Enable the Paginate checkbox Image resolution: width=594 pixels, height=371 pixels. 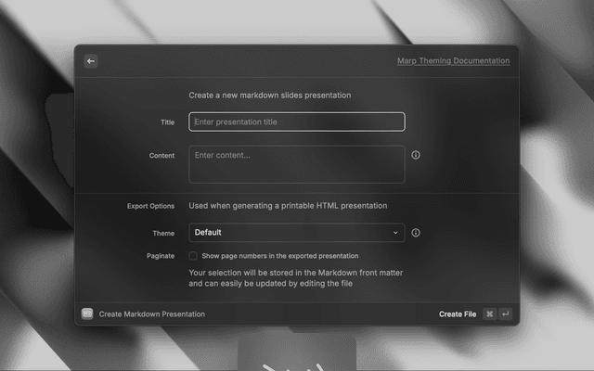tap(193, 256)
